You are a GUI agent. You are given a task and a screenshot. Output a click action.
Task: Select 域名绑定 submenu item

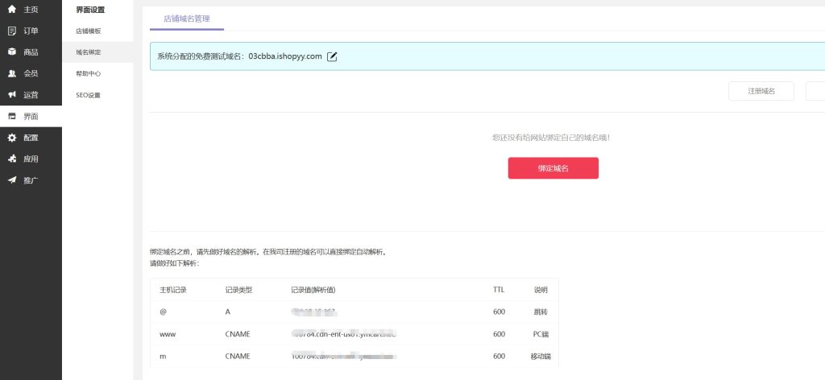(x=89, y=52)
